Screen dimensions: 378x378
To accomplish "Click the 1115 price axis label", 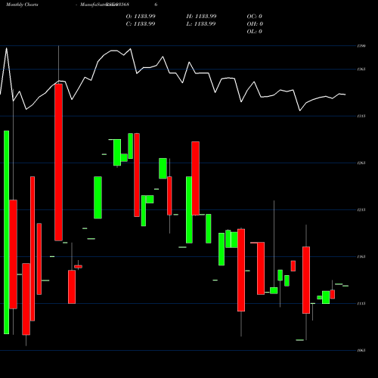I will pos(361,304).
